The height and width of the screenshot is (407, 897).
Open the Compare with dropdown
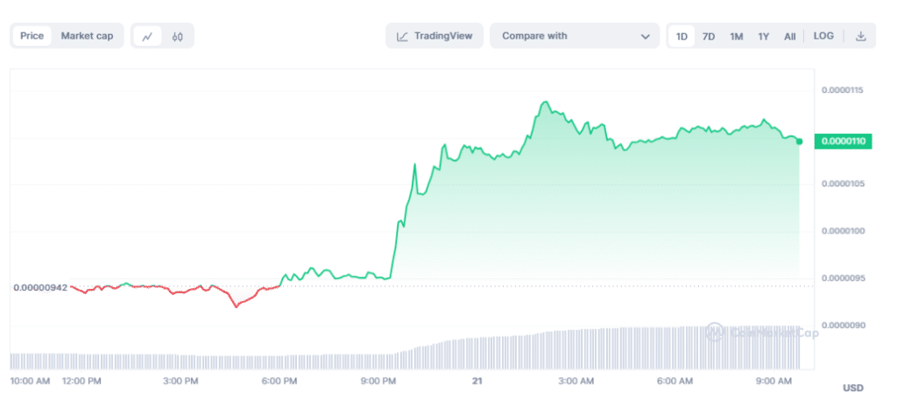(x=574, y=36)
